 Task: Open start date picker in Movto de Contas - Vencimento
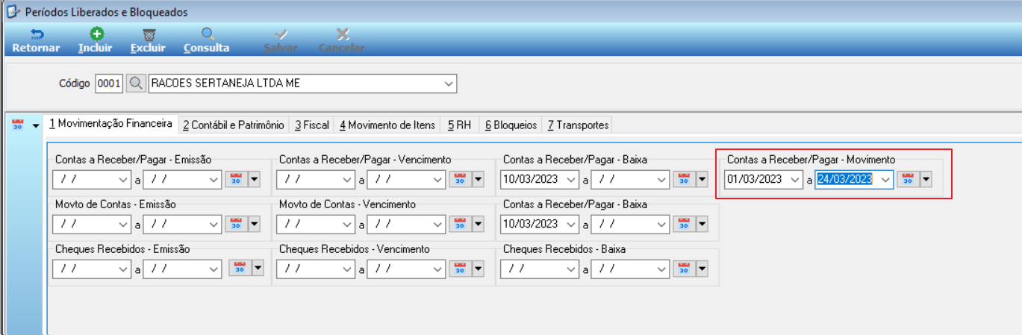[347, 224]
